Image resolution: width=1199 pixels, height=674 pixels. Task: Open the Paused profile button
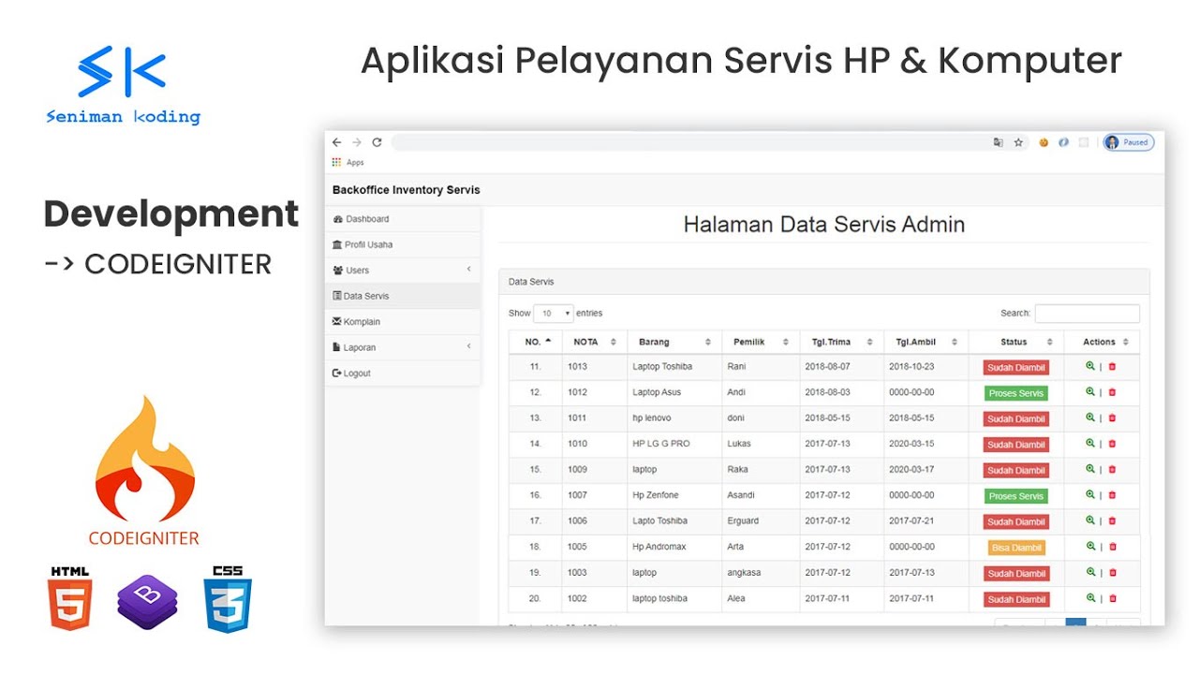[1129, 142]
